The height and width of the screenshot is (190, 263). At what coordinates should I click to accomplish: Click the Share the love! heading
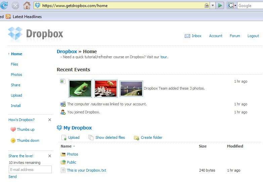click(21, 156)
